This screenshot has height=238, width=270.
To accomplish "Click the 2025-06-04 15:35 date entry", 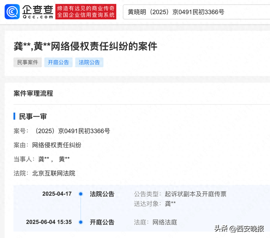I will 49,222.
